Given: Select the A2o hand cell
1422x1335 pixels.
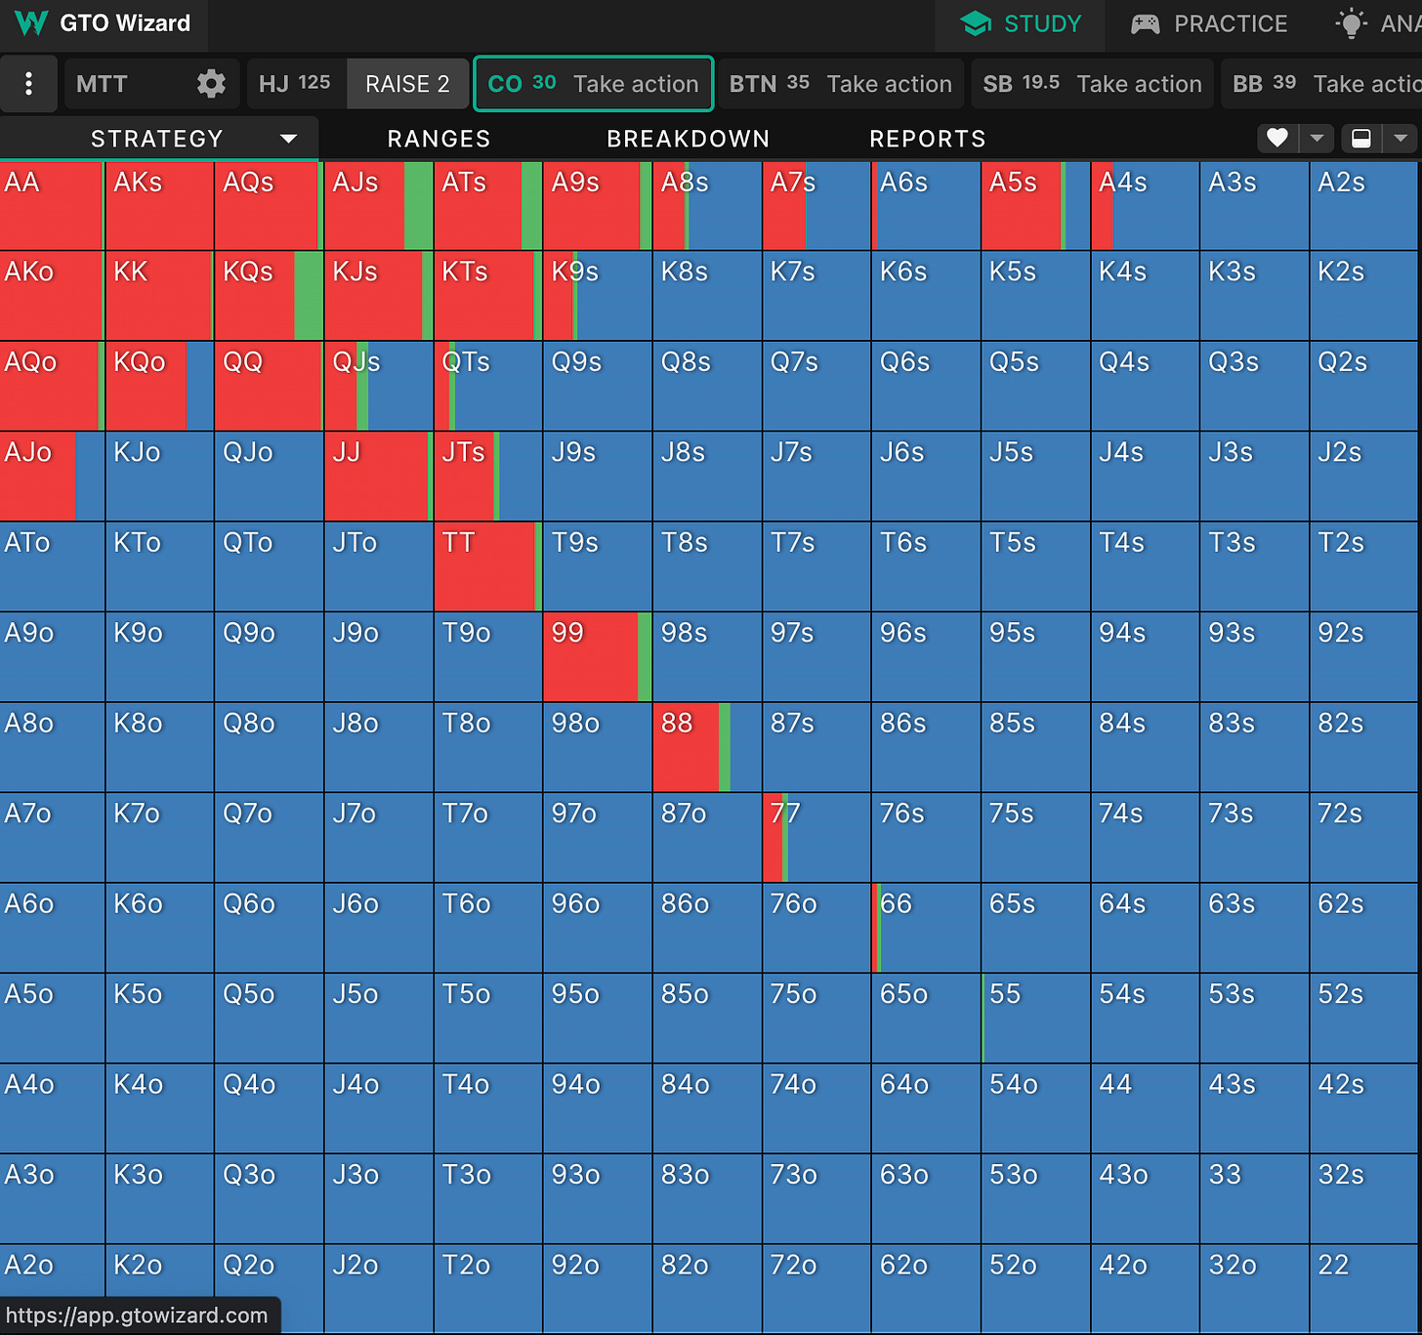Looking at the screenshot, I should point(52,1288).
